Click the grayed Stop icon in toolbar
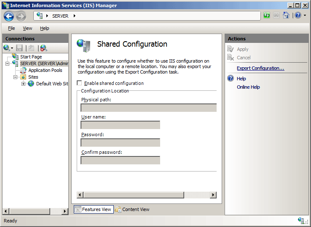 click(276, 15)
